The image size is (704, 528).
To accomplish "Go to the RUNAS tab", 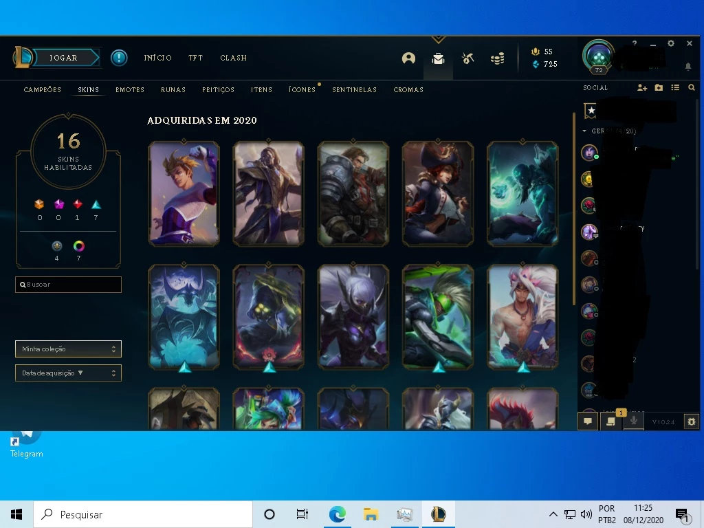I will (x=173, y=90).
